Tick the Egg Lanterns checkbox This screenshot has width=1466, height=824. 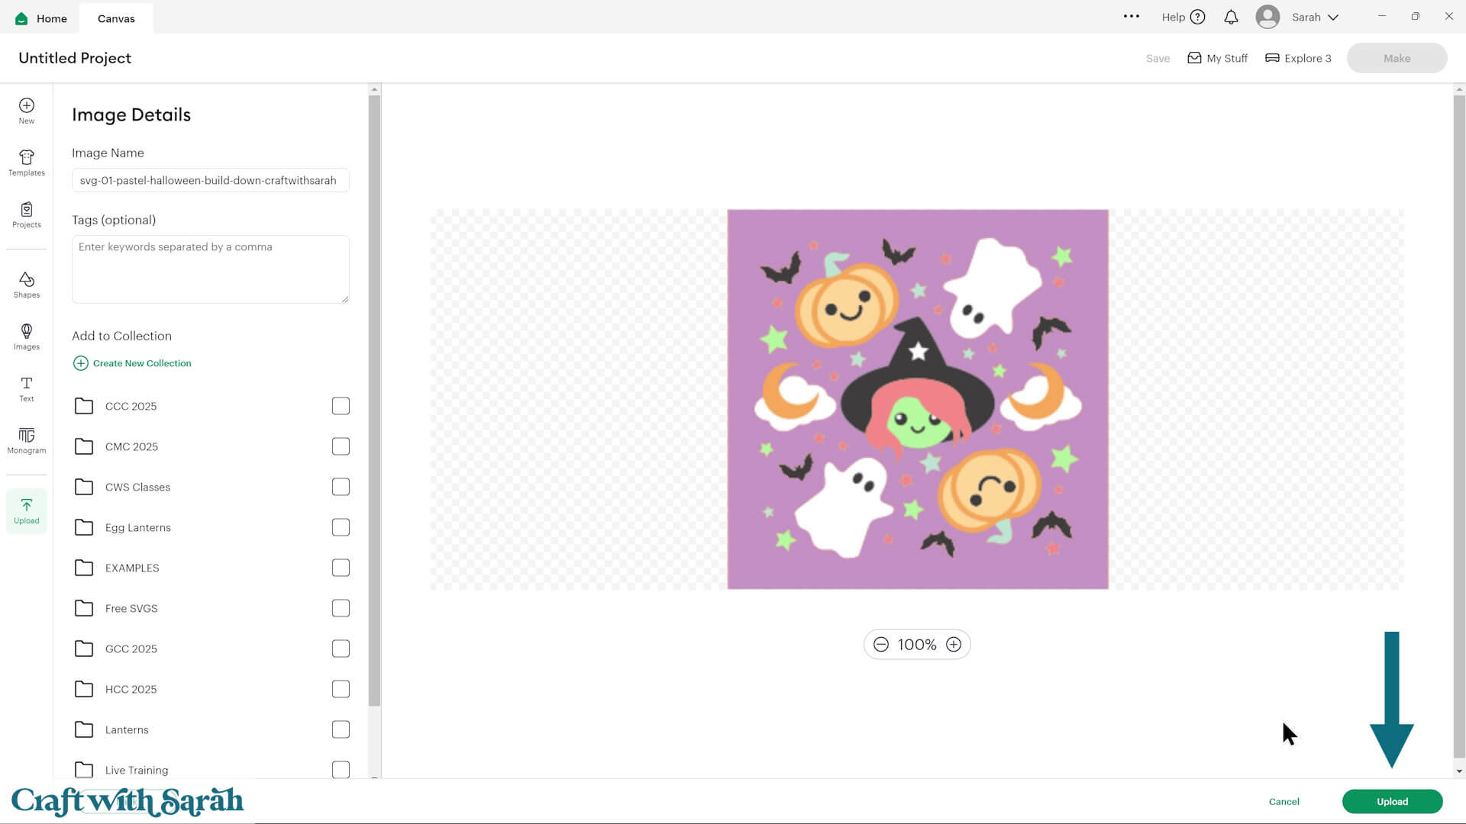[x=341, y=526]
